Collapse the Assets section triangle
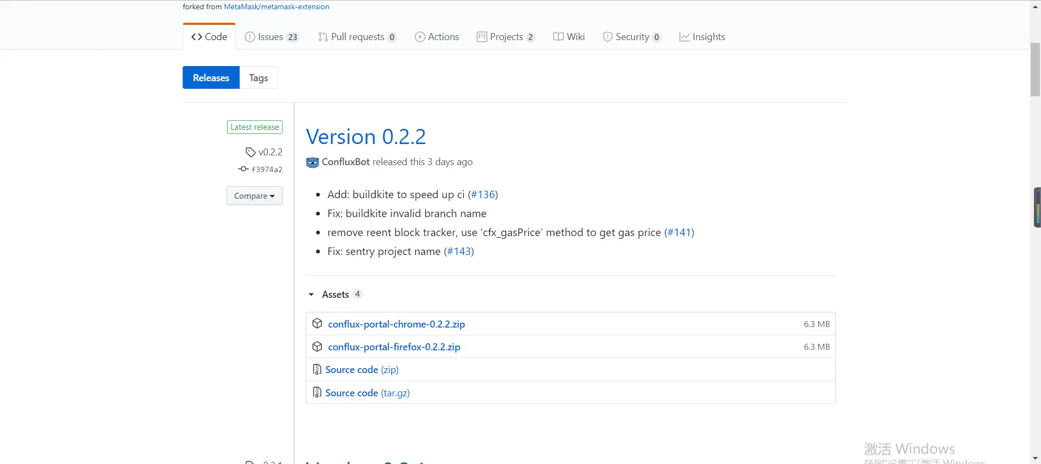 [x=311, y=295]
